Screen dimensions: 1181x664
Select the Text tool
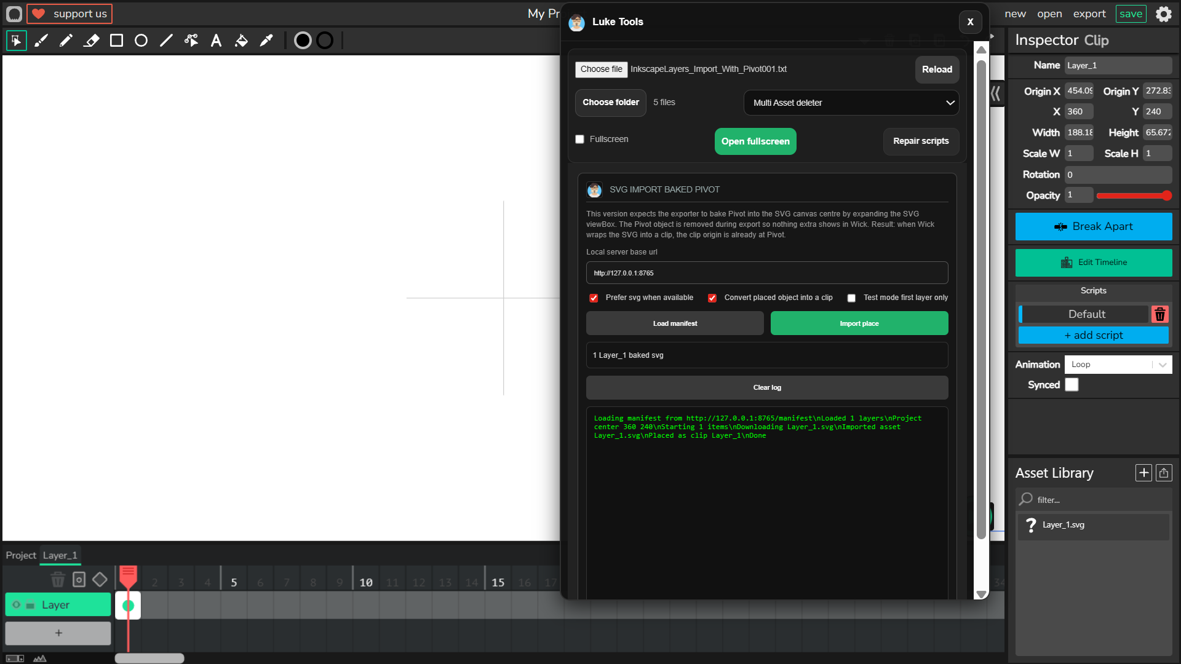(216, 41)
